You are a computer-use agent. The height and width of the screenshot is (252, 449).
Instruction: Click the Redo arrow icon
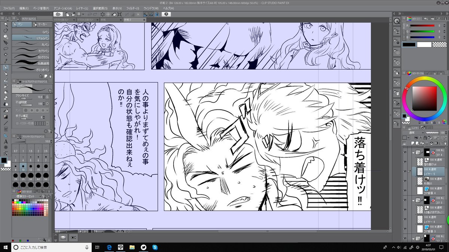click(x=95, y=14)
